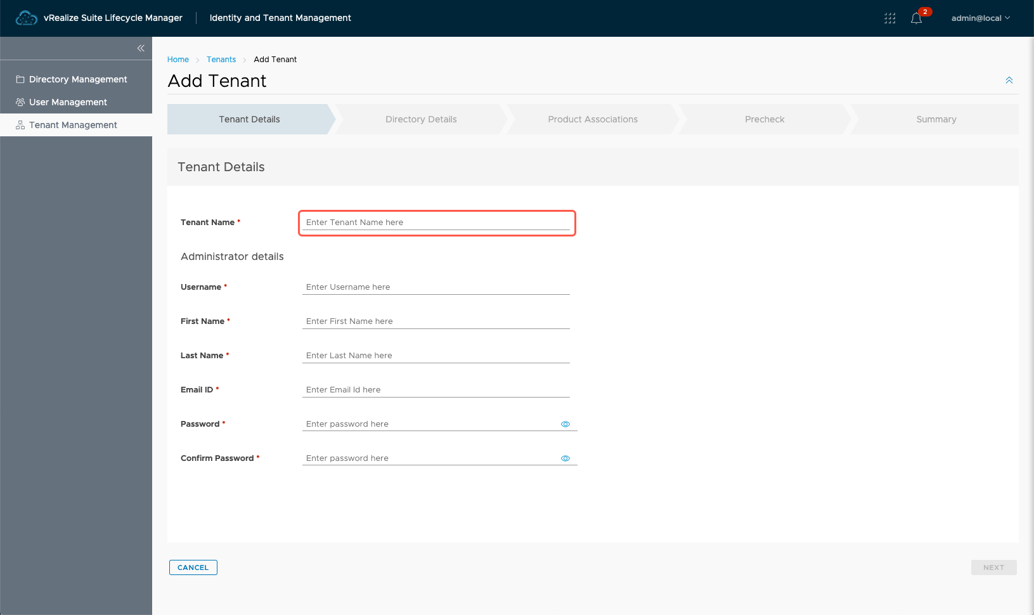The width and height of the screenshot is (1034, 615).
Task: Toggle visibility of the Confirm Password field
Action: (565, 458)
